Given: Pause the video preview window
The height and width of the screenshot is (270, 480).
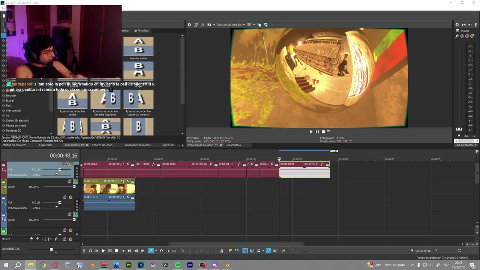Looking at the screenshot, I should 317,132.
